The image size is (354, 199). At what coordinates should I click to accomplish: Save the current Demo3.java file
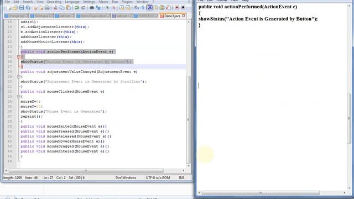pos(22,8)
